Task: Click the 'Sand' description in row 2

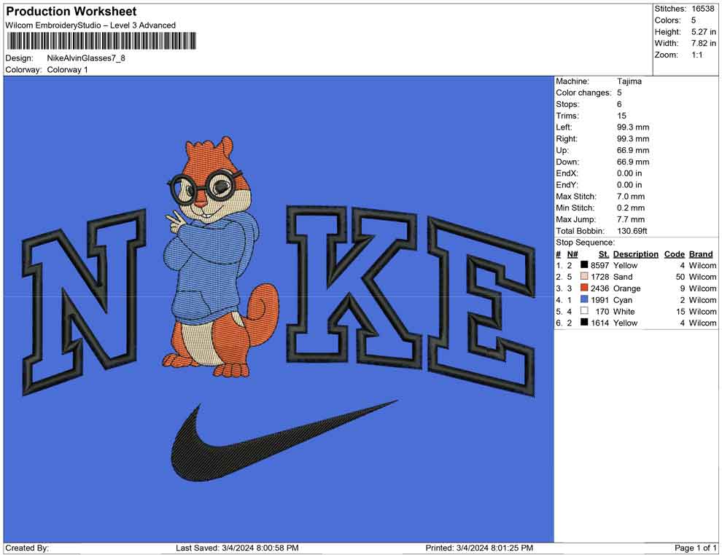Action: 623,276
